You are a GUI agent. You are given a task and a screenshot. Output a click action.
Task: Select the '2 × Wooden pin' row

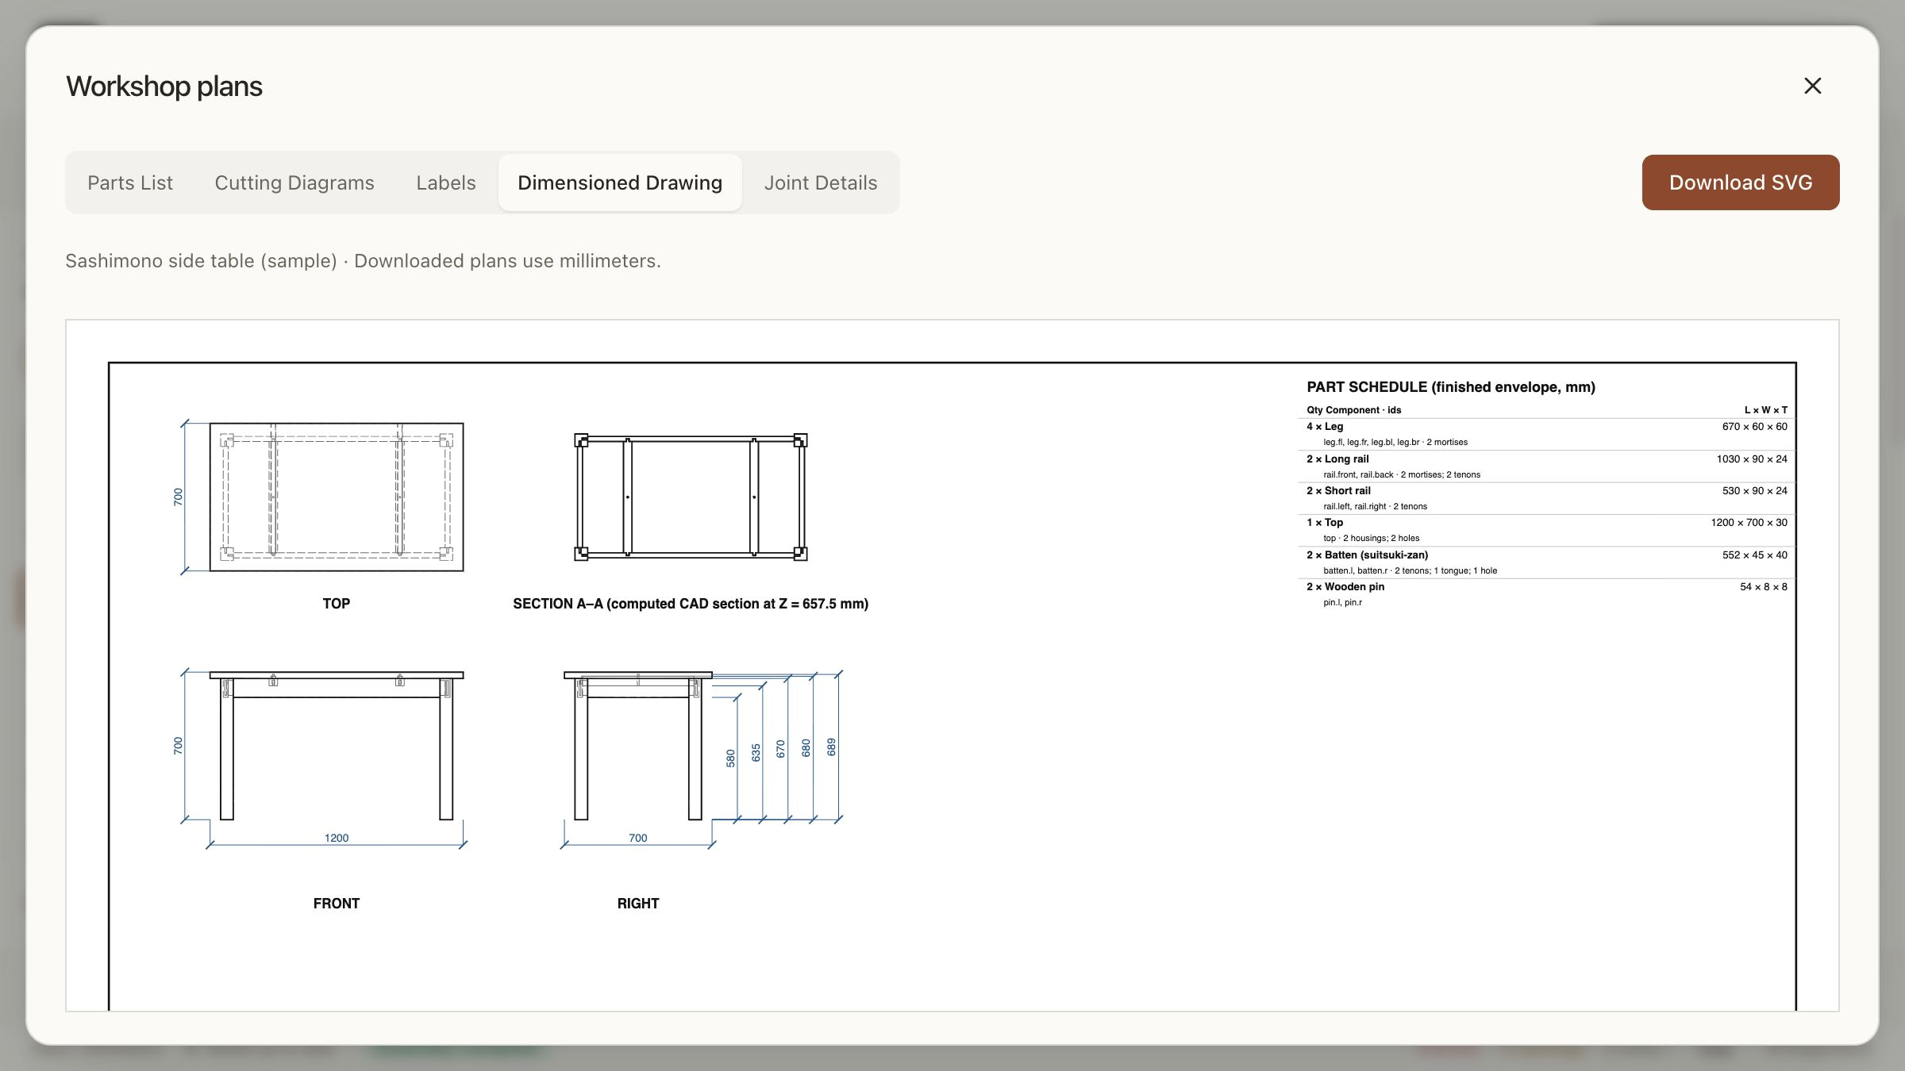point(1547,594)
